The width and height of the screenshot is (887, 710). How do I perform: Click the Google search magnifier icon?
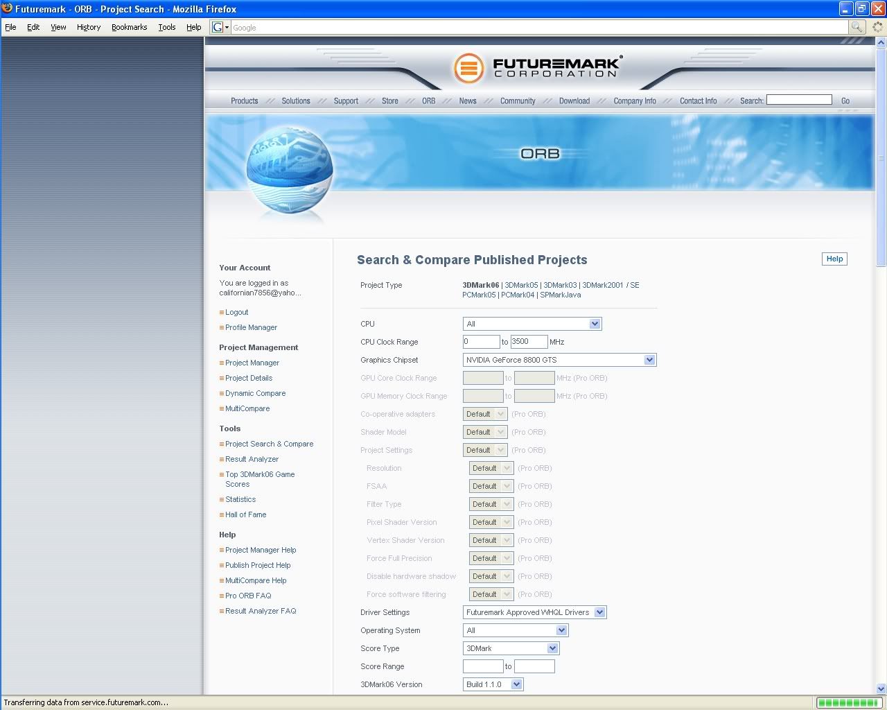[857, 27]
